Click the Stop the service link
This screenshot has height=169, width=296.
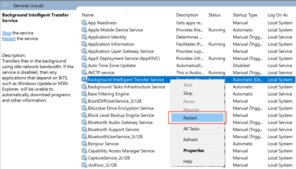click(7, 33)
